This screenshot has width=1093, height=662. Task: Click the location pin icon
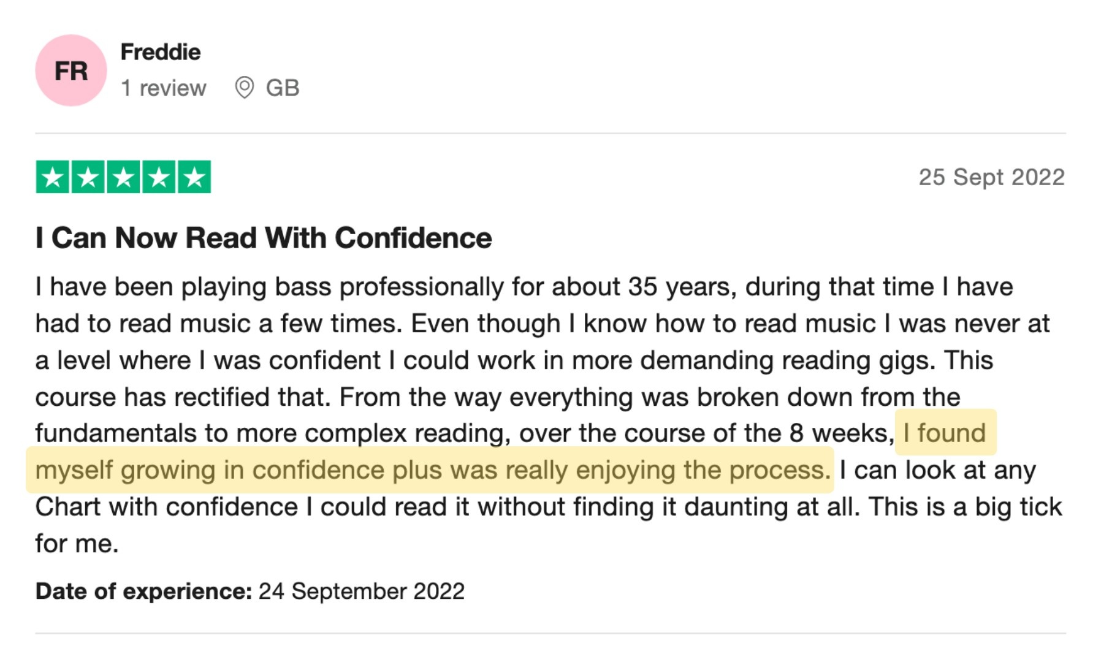(x=244, y=88)
